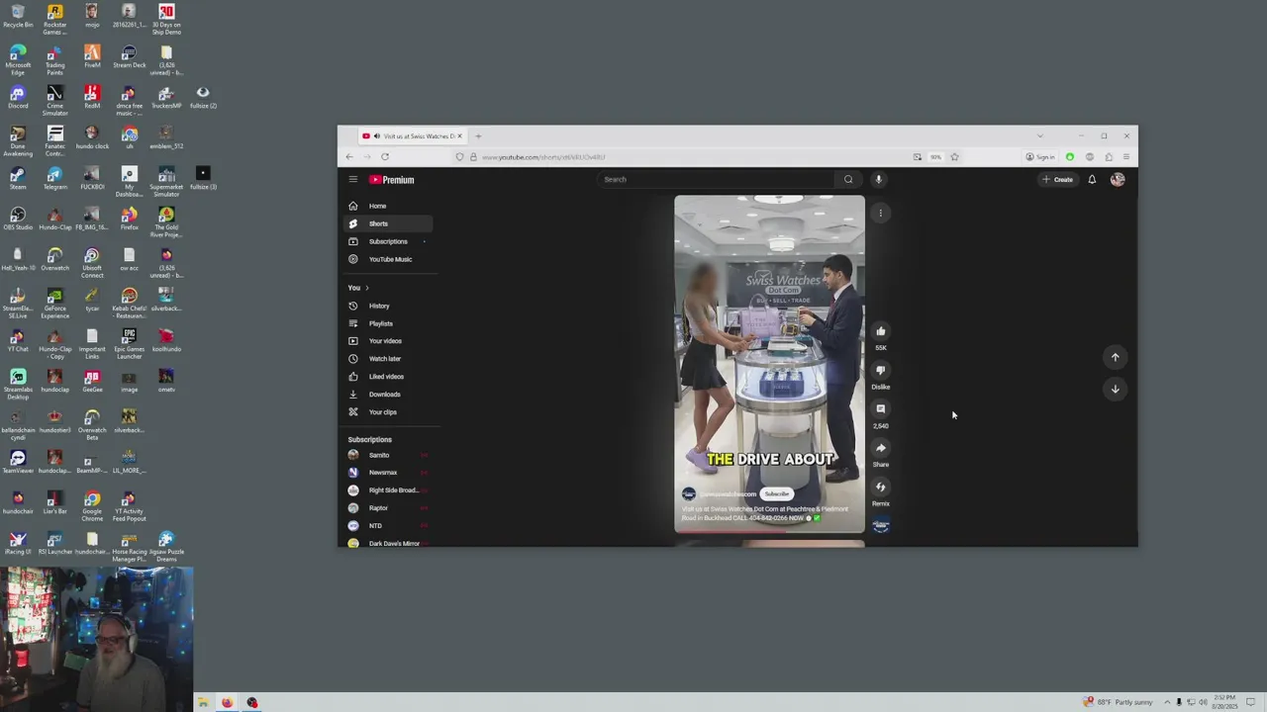Screen dimensions: 1267x712
Task: Open Watch later list
Action: click(388, 359)
